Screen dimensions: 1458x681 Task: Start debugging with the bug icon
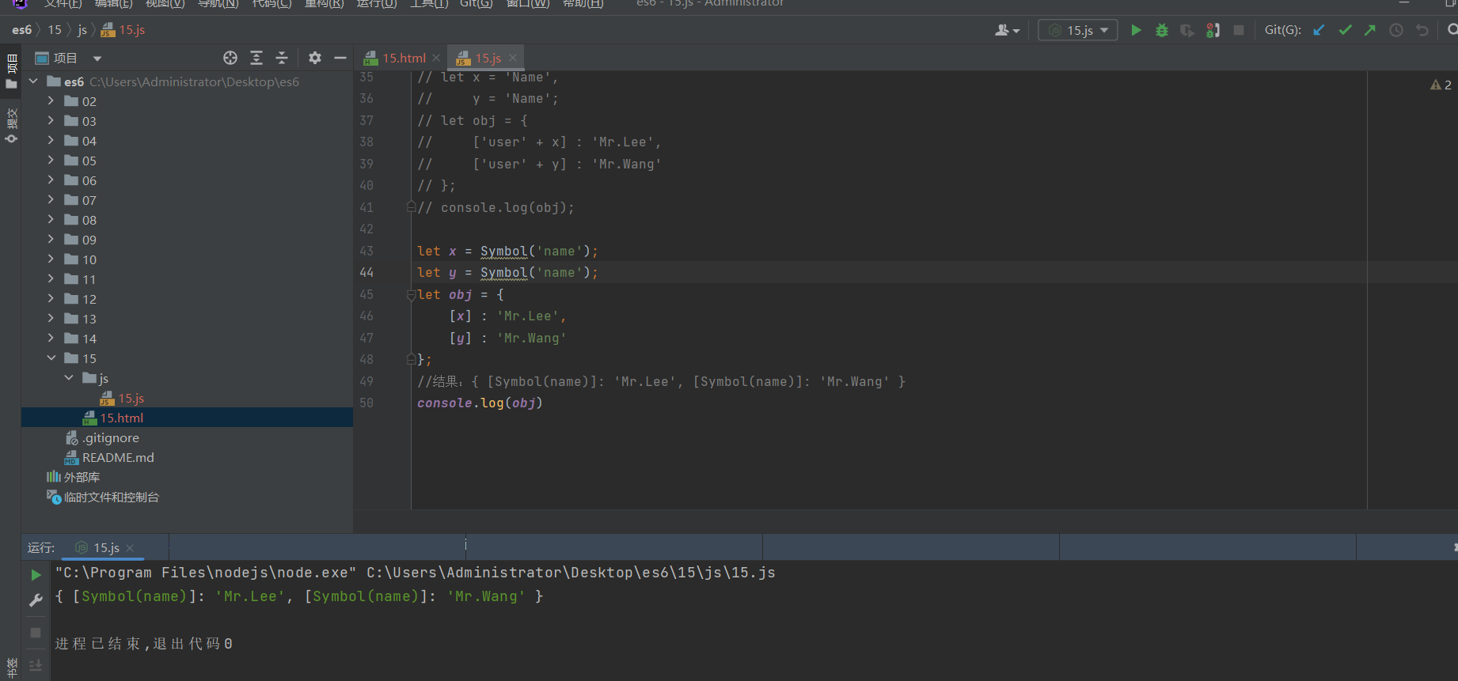pos(1161,30)
